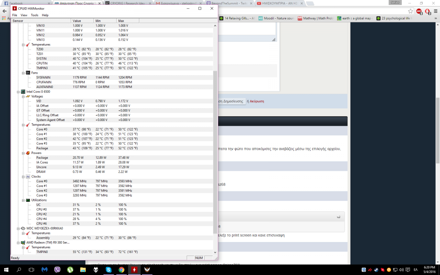The height and width of the screenshot is (275, 440).
Task: Collapse the Voltages node under Intel Core
Action: click(23, 96)
